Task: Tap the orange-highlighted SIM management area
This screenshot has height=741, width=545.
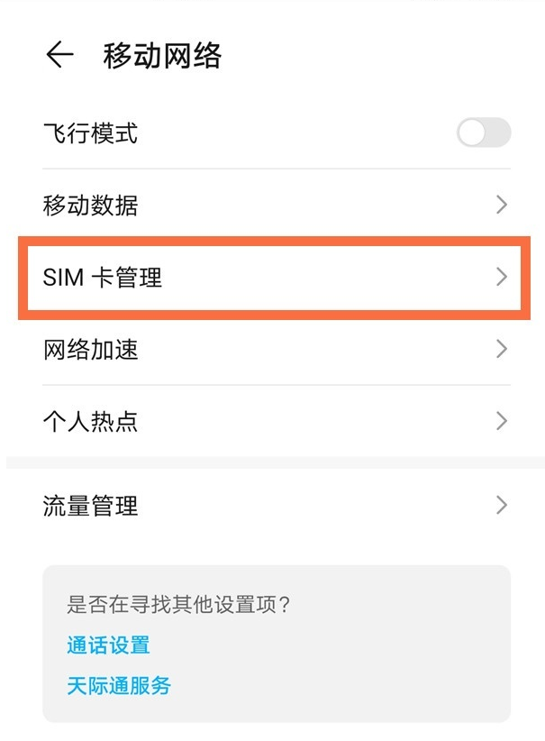Action: pos(270,278)
